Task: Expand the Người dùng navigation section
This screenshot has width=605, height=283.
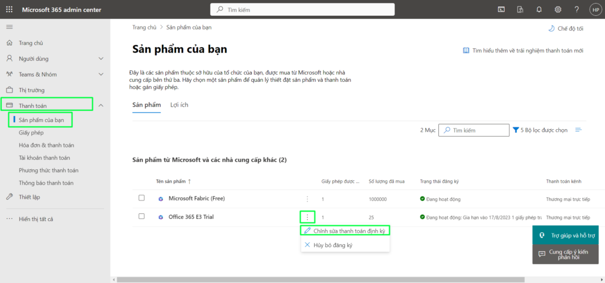Action: [101, 58]
